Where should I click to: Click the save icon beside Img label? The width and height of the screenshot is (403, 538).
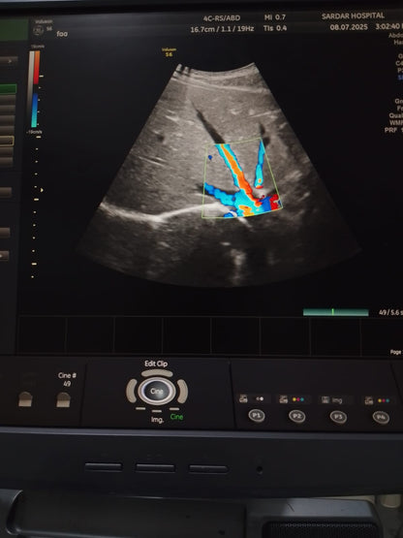coord(325,399)
